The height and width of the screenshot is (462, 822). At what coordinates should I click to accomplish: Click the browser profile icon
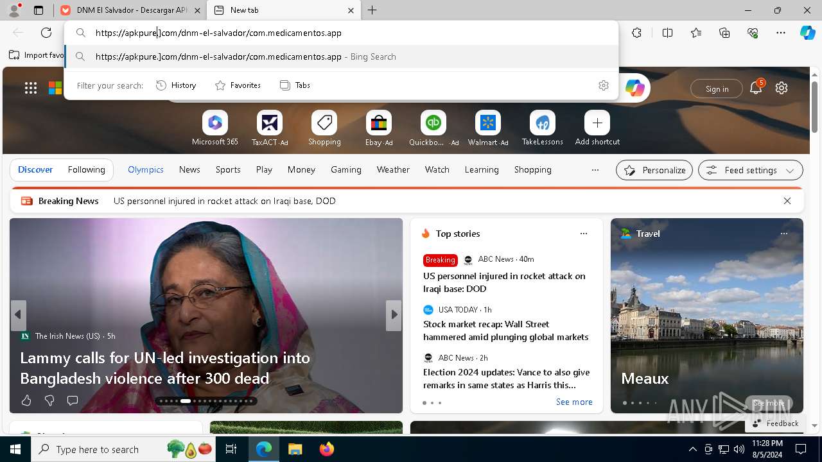13,10
